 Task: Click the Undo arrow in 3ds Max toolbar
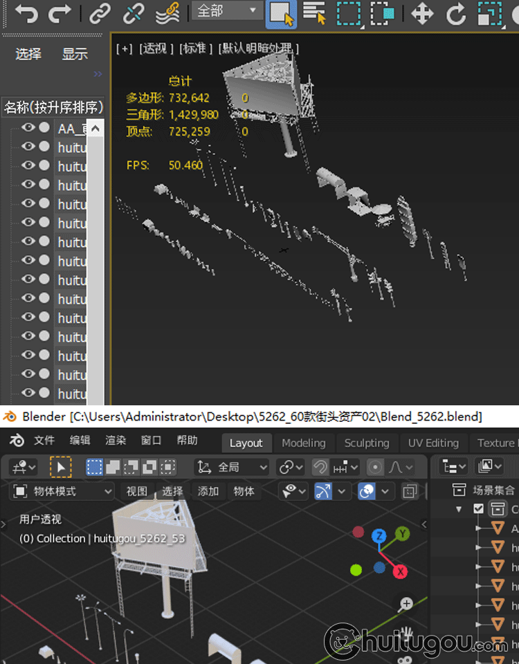click(x=26, y=12)
